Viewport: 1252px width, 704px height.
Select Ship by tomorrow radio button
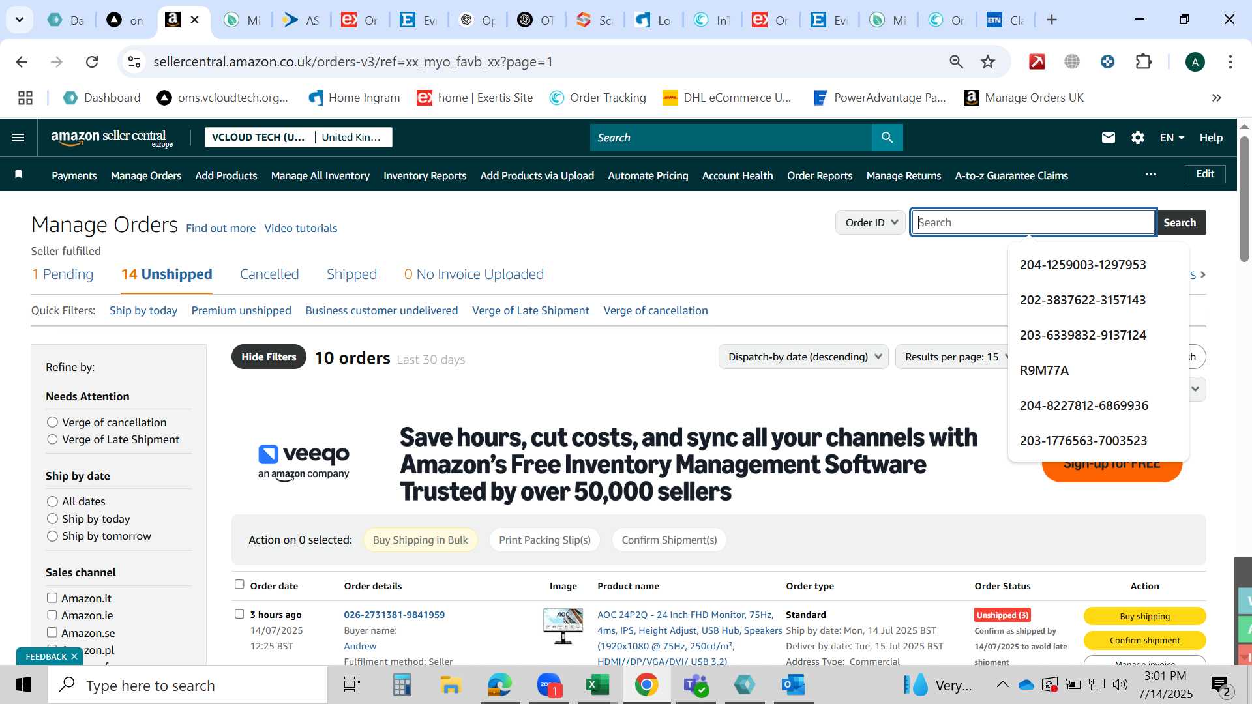[x=52, y=536]
